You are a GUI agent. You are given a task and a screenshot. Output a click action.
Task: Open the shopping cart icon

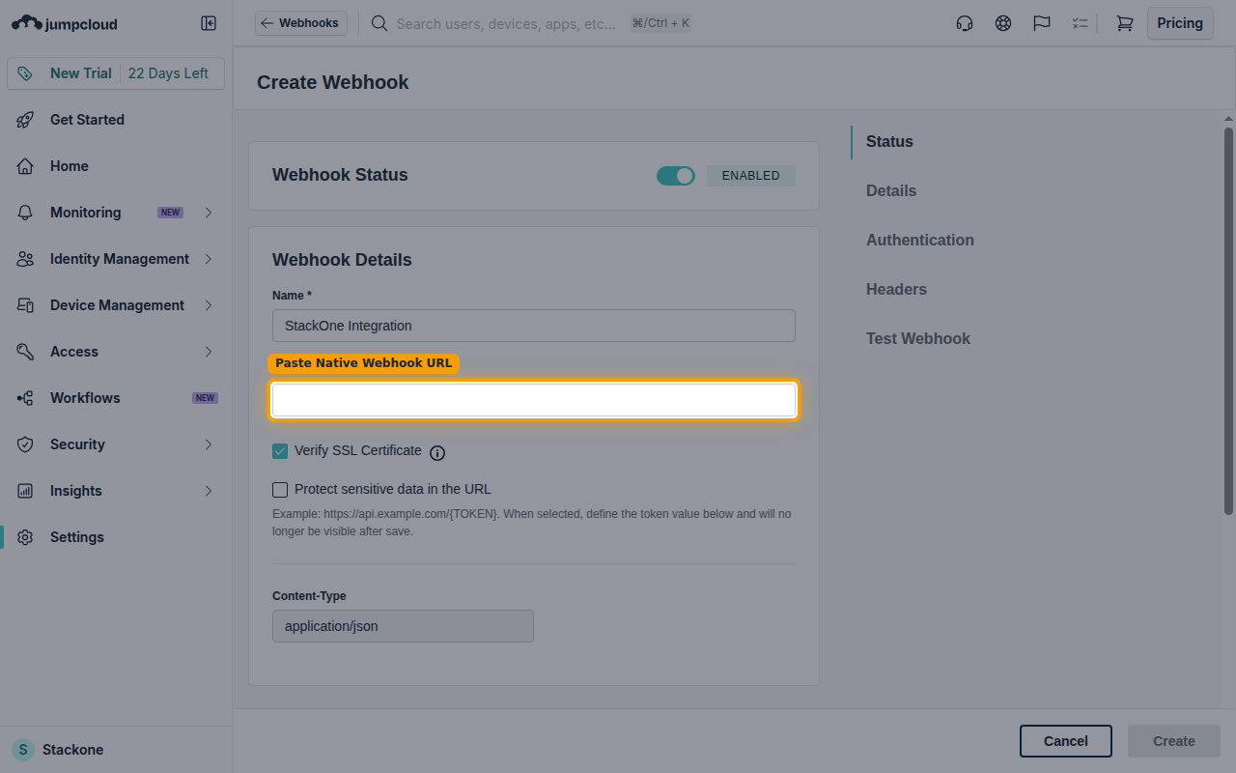tap(1124, 23)
